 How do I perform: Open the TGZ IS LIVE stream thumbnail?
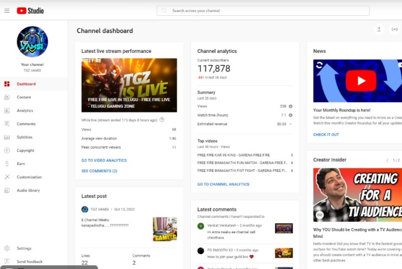[x=129, y=85]
